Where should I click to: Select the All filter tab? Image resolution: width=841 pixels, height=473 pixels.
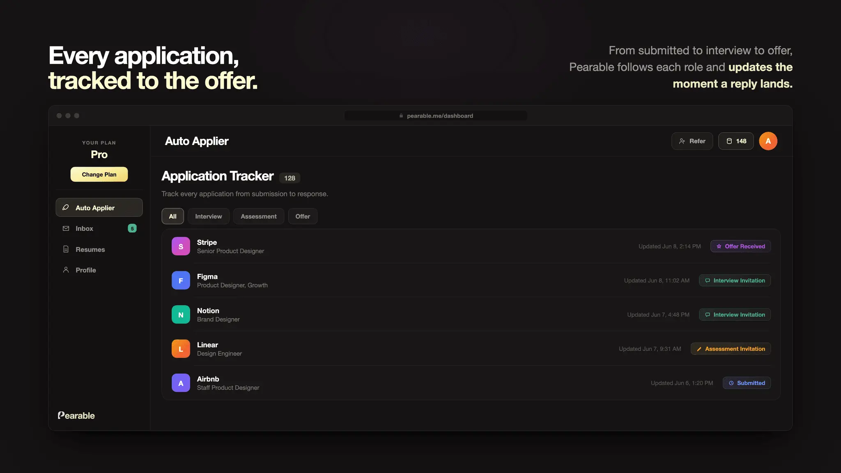click(x=172, y=216)
